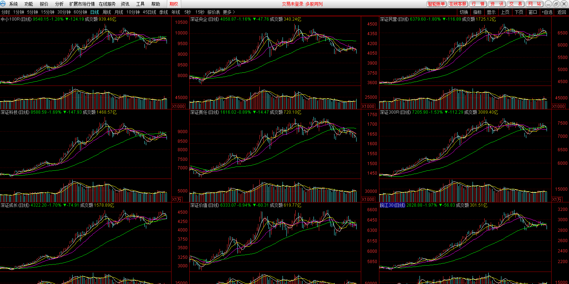Viewport: 569px width, 284px height.
Task: Switch chart period to 周线
Action: [107, 12]
